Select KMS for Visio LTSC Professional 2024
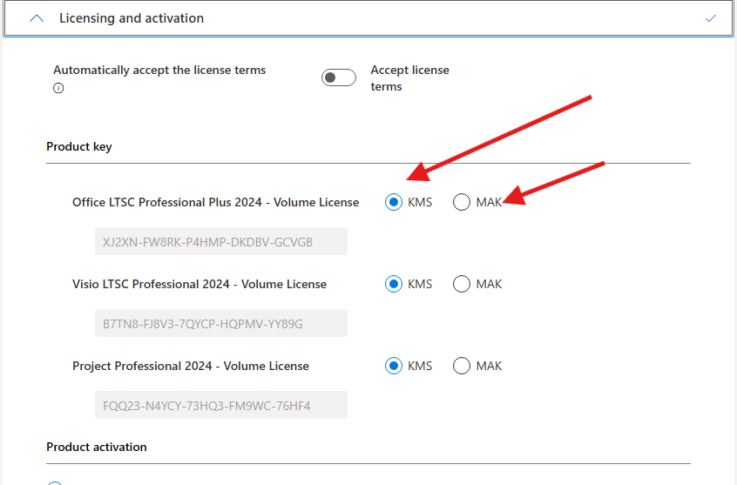The image size is (737, 485). [394, 284]
